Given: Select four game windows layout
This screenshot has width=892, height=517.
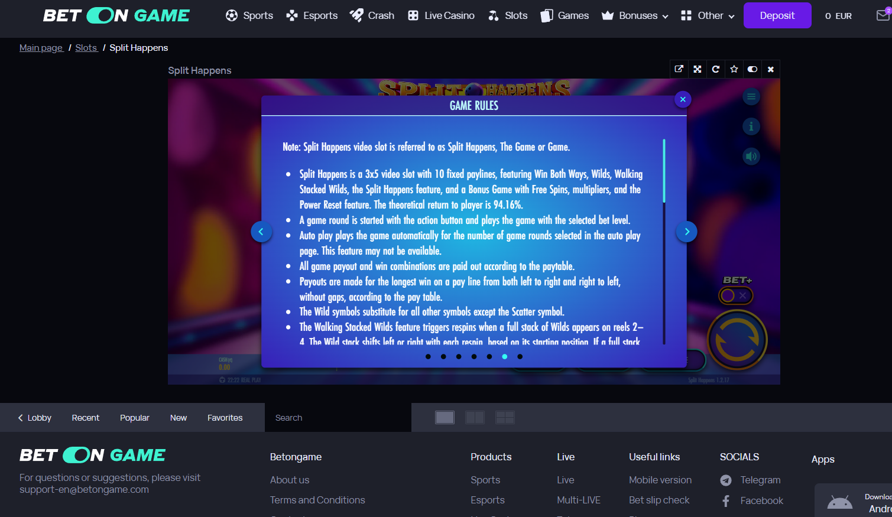Looking at the screenshot, I should pos(505,418).
